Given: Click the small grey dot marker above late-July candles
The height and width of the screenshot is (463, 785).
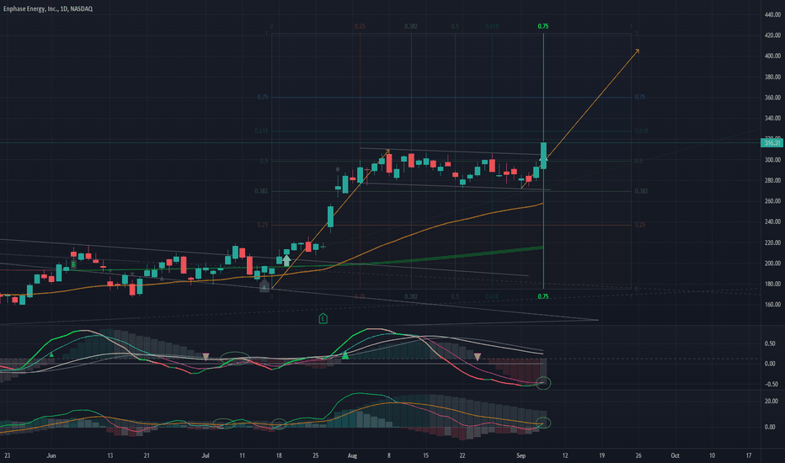Looking at the screenshot, I should 338,169.
